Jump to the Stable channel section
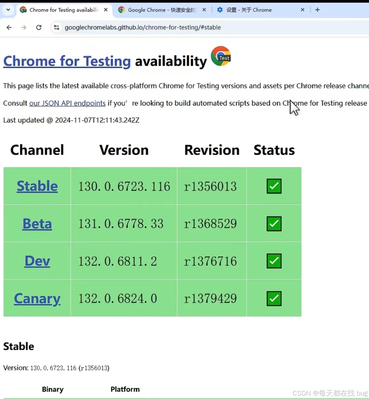369x399 pixels. tap(37, 186)
